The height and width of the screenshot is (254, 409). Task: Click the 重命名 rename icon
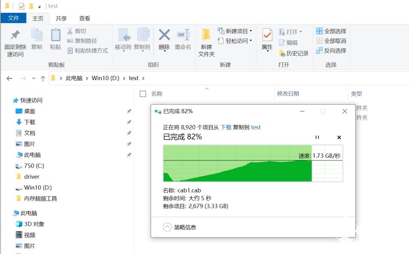183,35
